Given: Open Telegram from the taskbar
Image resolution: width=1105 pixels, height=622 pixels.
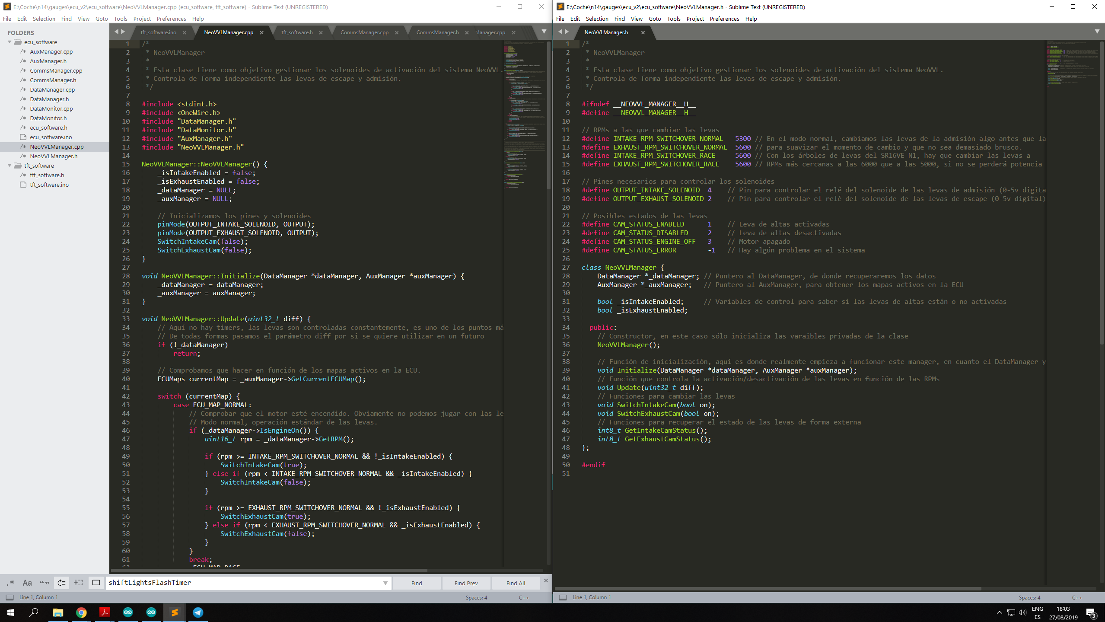Looking at the screenshot, I should [198, 612].
